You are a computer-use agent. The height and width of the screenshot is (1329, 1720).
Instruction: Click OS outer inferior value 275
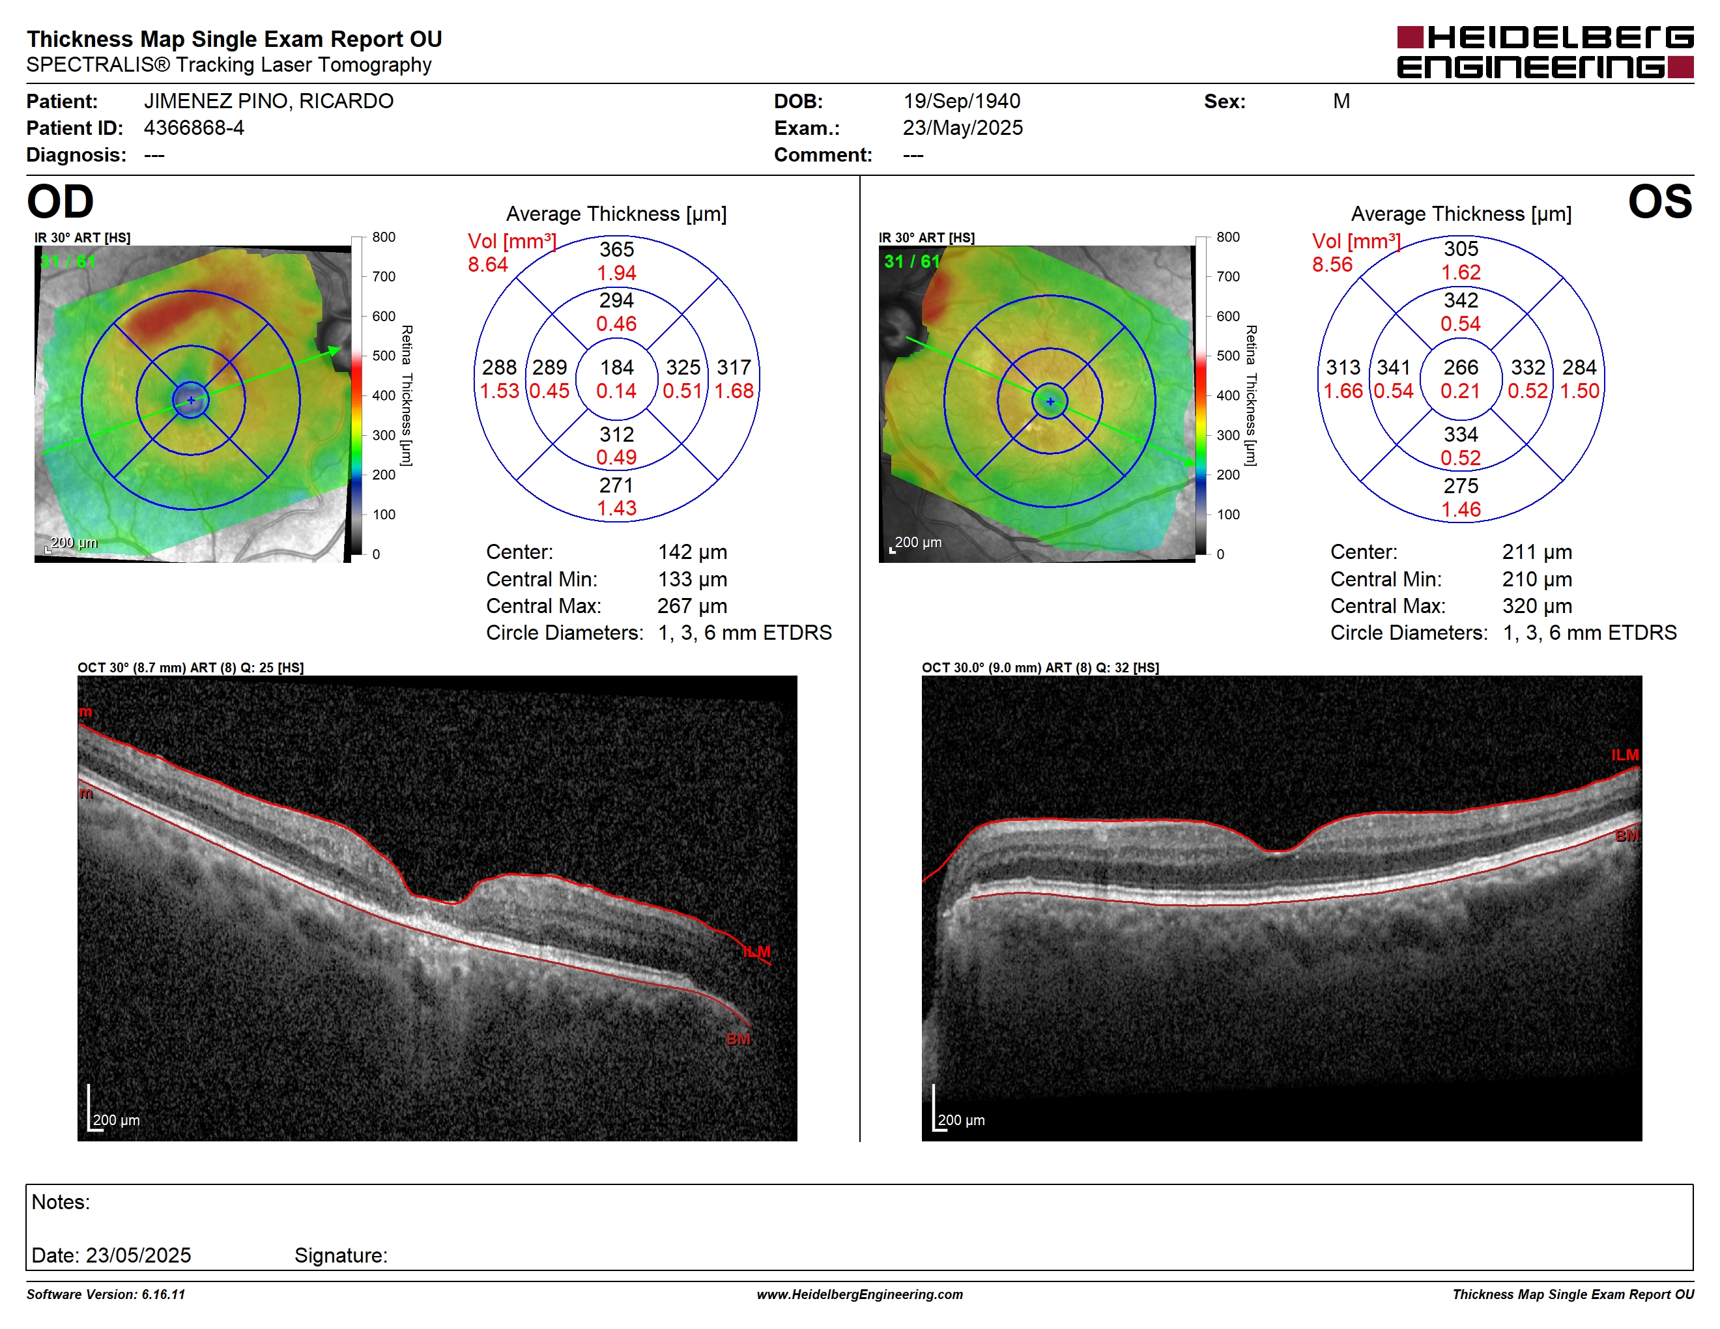(x=1461, y=486)
